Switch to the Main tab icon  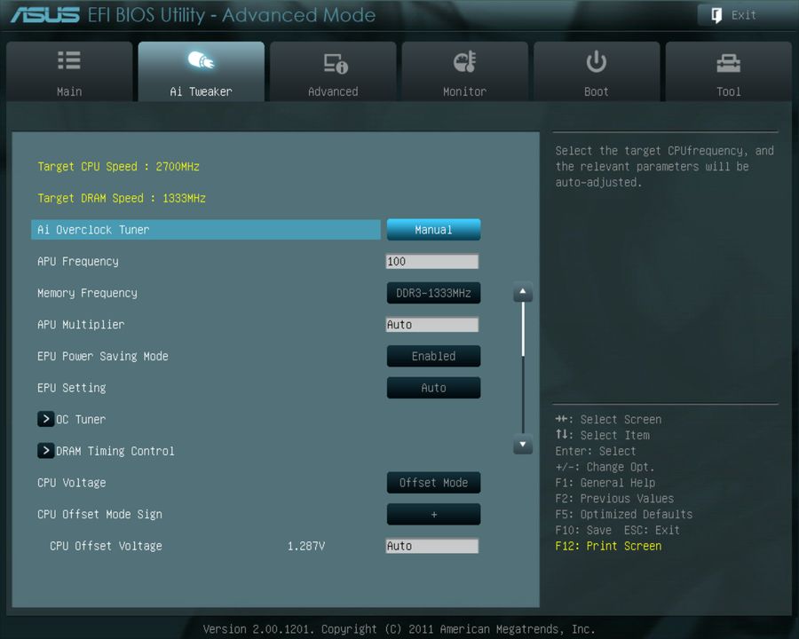pos(68,60)
